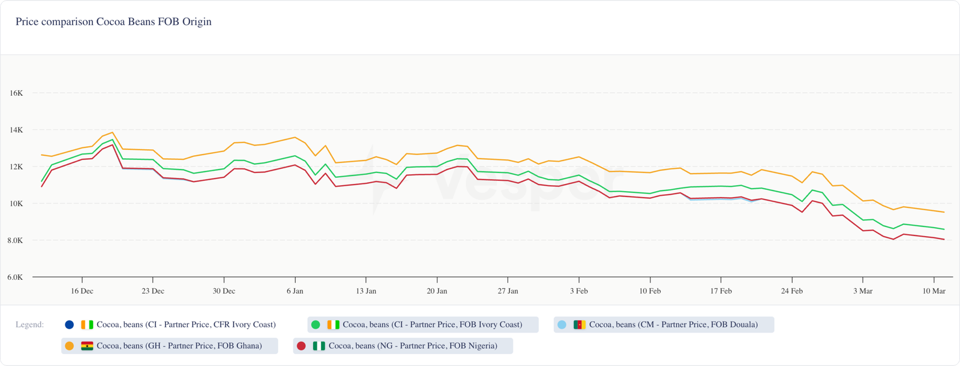
Task: Click the dark blue CFR Ivory Coast dot
Action: [69, 325]
